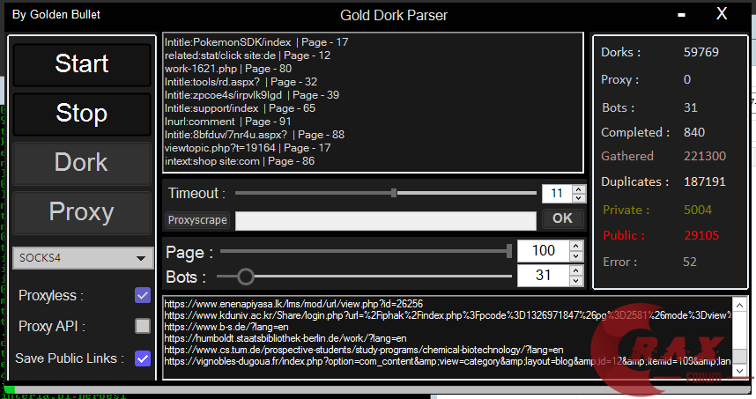Image resolution: width=756 pixels, height=399 pixels.
Task: Click the Start button
Action: point(81,64)
